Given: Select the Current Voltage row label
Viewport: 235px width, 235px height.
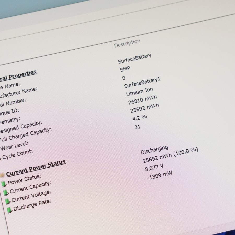Looking at the screenshot, I should pos(32,196).
